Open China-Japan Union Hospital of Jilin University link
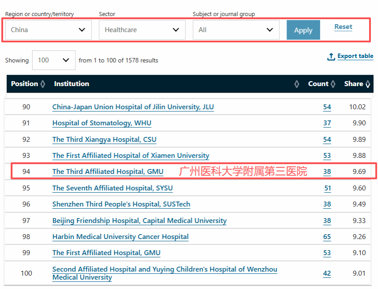The width and height of the screenshot is (378, 289). coord(133,107)
